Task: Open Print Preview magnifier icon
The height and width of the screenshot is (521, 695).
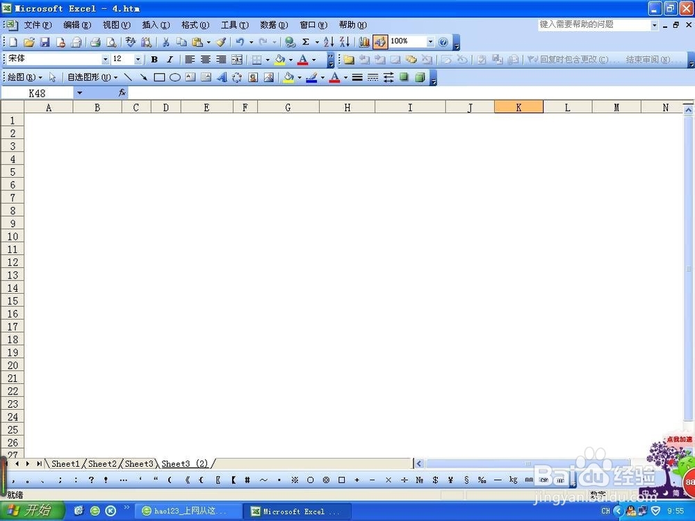Action: [112, 42]
